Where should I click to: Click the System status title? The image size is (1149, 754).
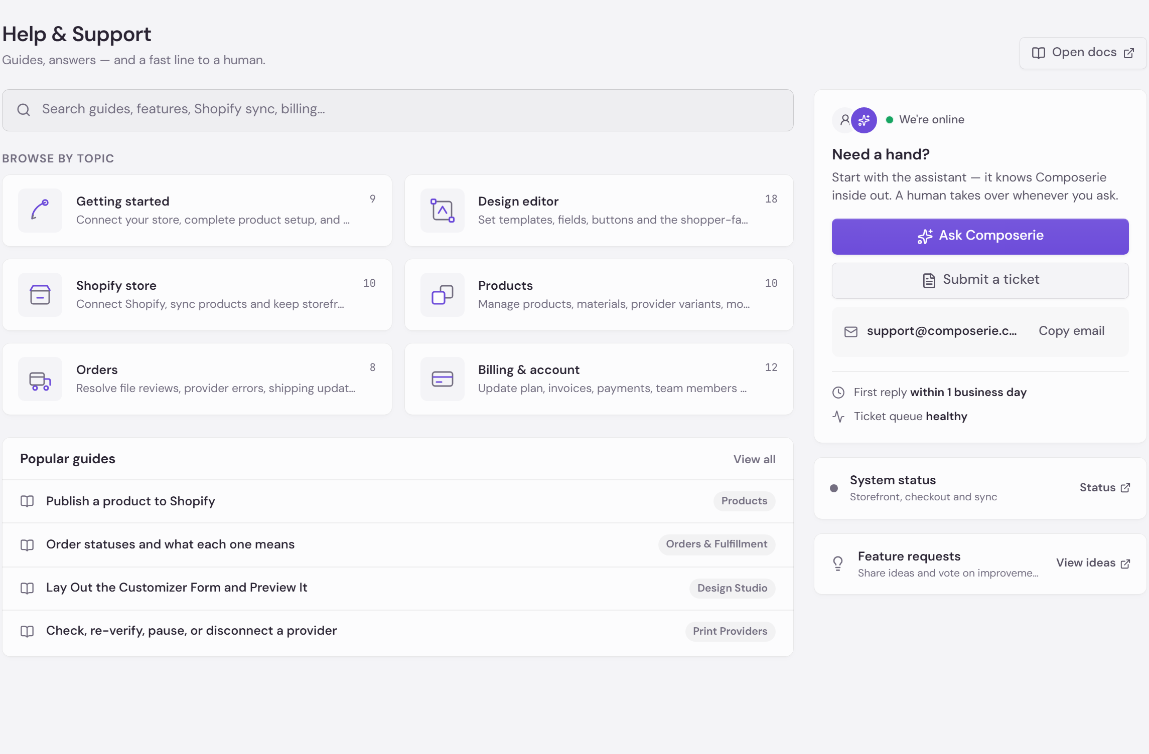point(893,480)
